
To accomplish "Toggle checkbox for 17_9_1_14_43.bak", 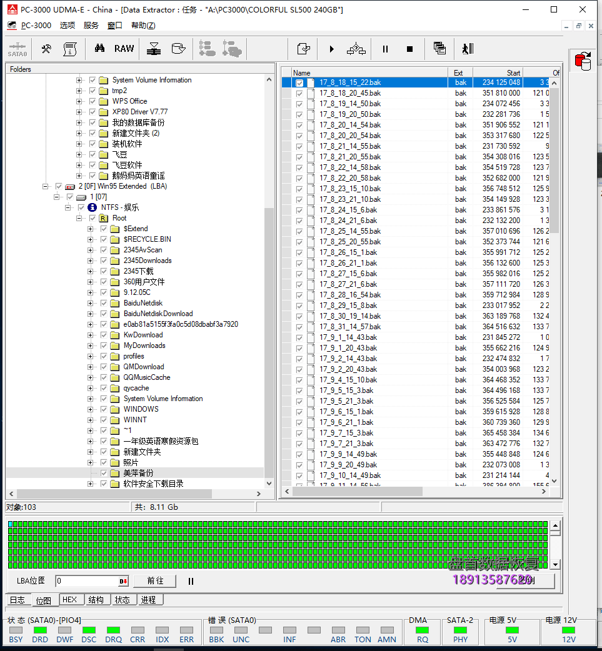I will [x=299, y=338].
